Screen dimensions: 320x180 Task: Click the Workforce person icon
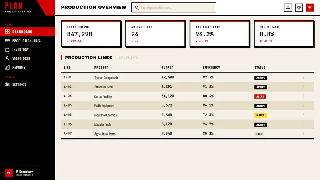click(7, 58)
